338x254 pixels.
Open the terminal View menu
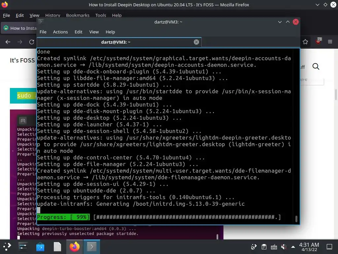pyautogui.click(x=94, y=32)
